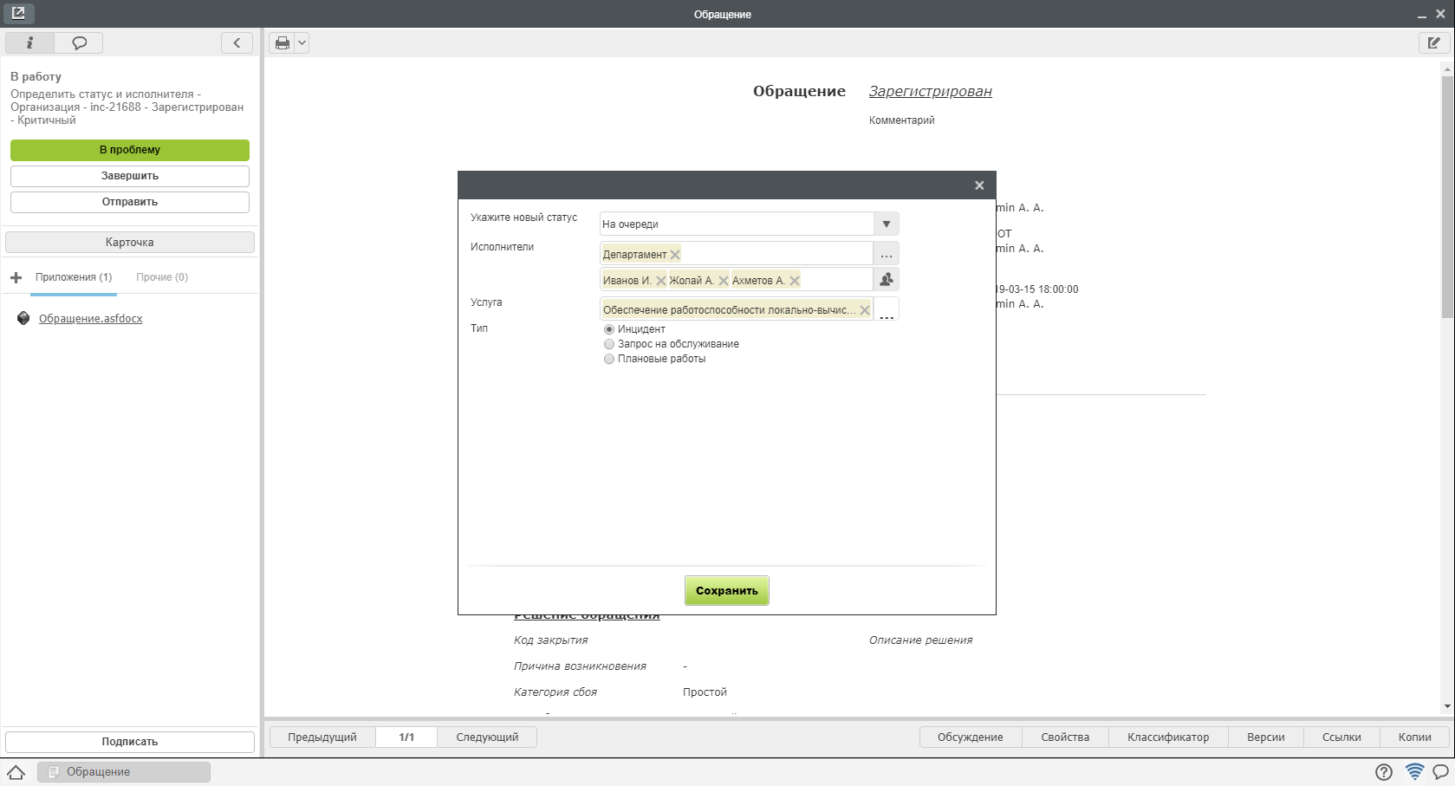This screenshot has width=1455, height=786.
Task: Expand the print options dropdown arrow
Action: point(302,42)
